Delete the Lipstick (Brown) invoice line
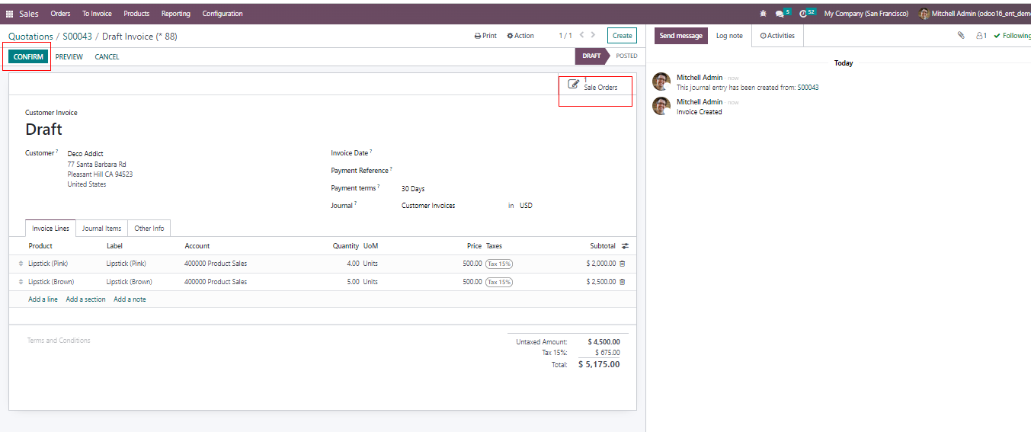Screen dimensions: 1031x432 (x=622, y=282)
